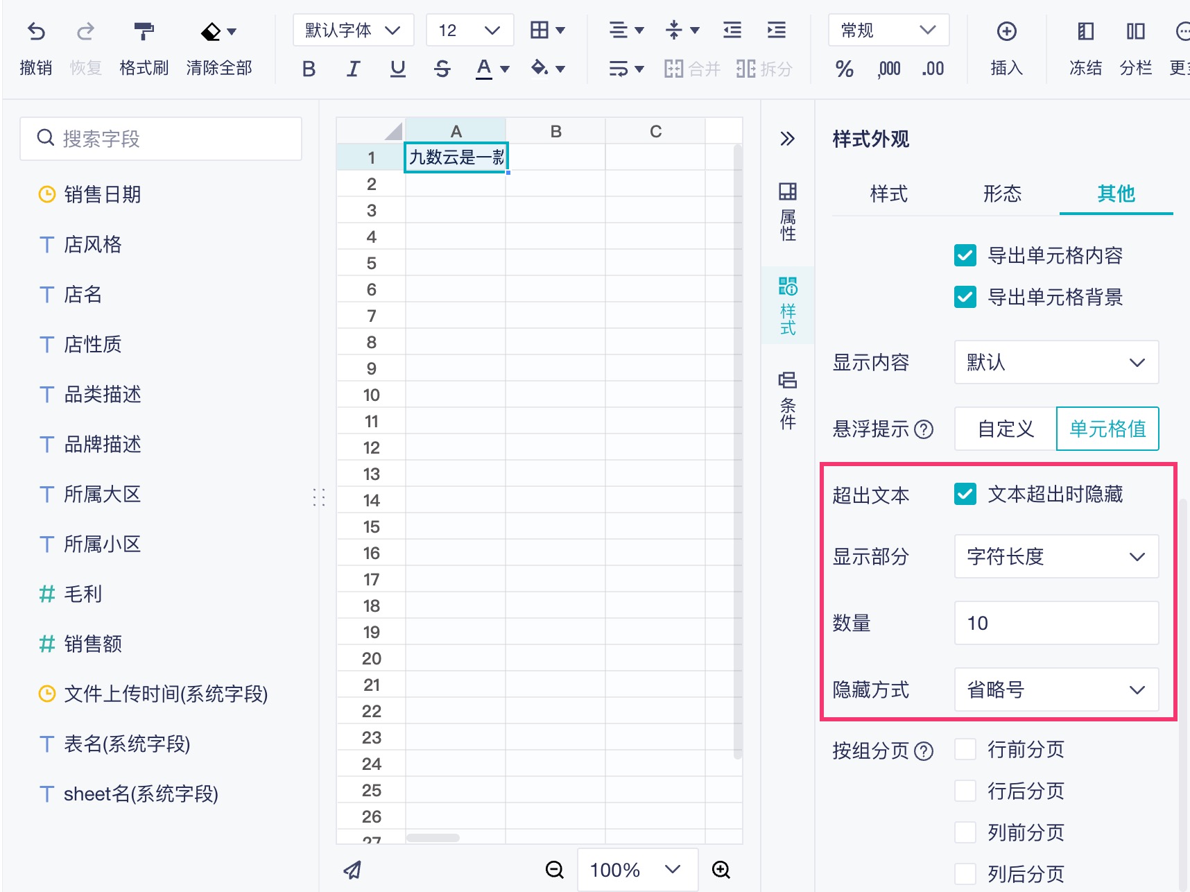Toggle bold formatting
Screen dimensions: 1190x892
click(x=309, y=69)
